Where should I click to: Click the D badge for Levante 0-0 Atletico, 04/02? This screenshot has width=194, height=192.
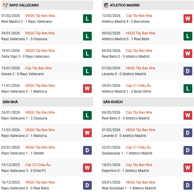pos(188,71)
